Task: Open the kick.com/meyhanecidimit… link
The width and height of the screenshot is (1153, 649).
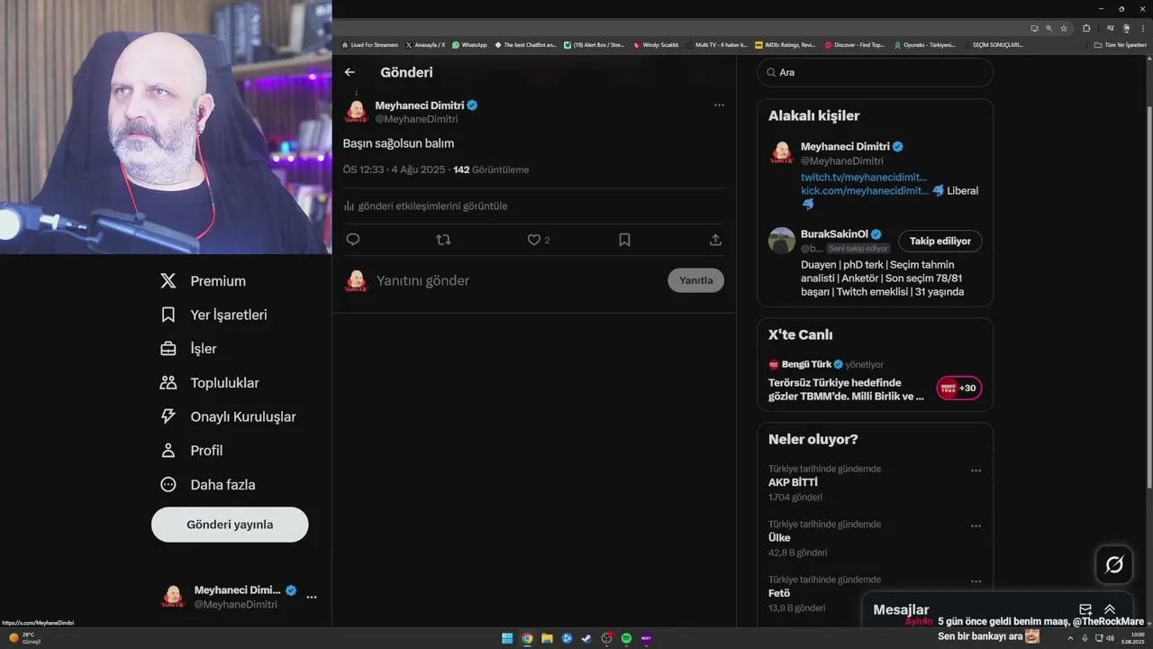Action: 864,190
